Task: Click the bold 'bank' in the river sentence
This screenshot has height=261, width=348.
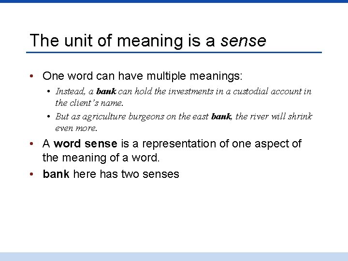Action: click(221, 116)
